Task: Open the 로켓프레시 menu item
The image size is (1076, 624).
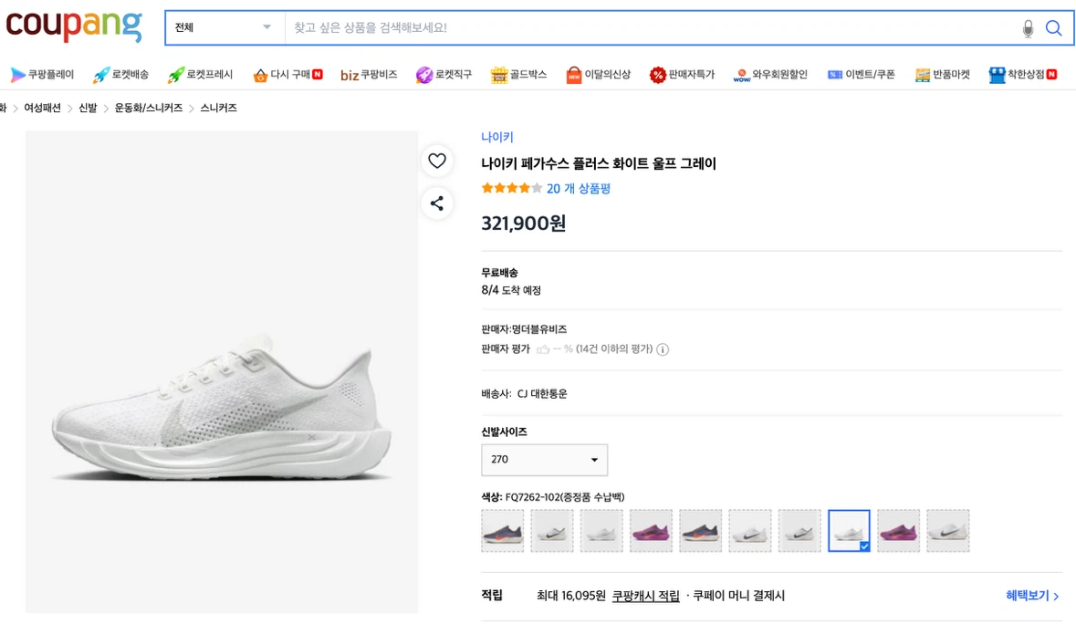Action: (x=201, y=75)
